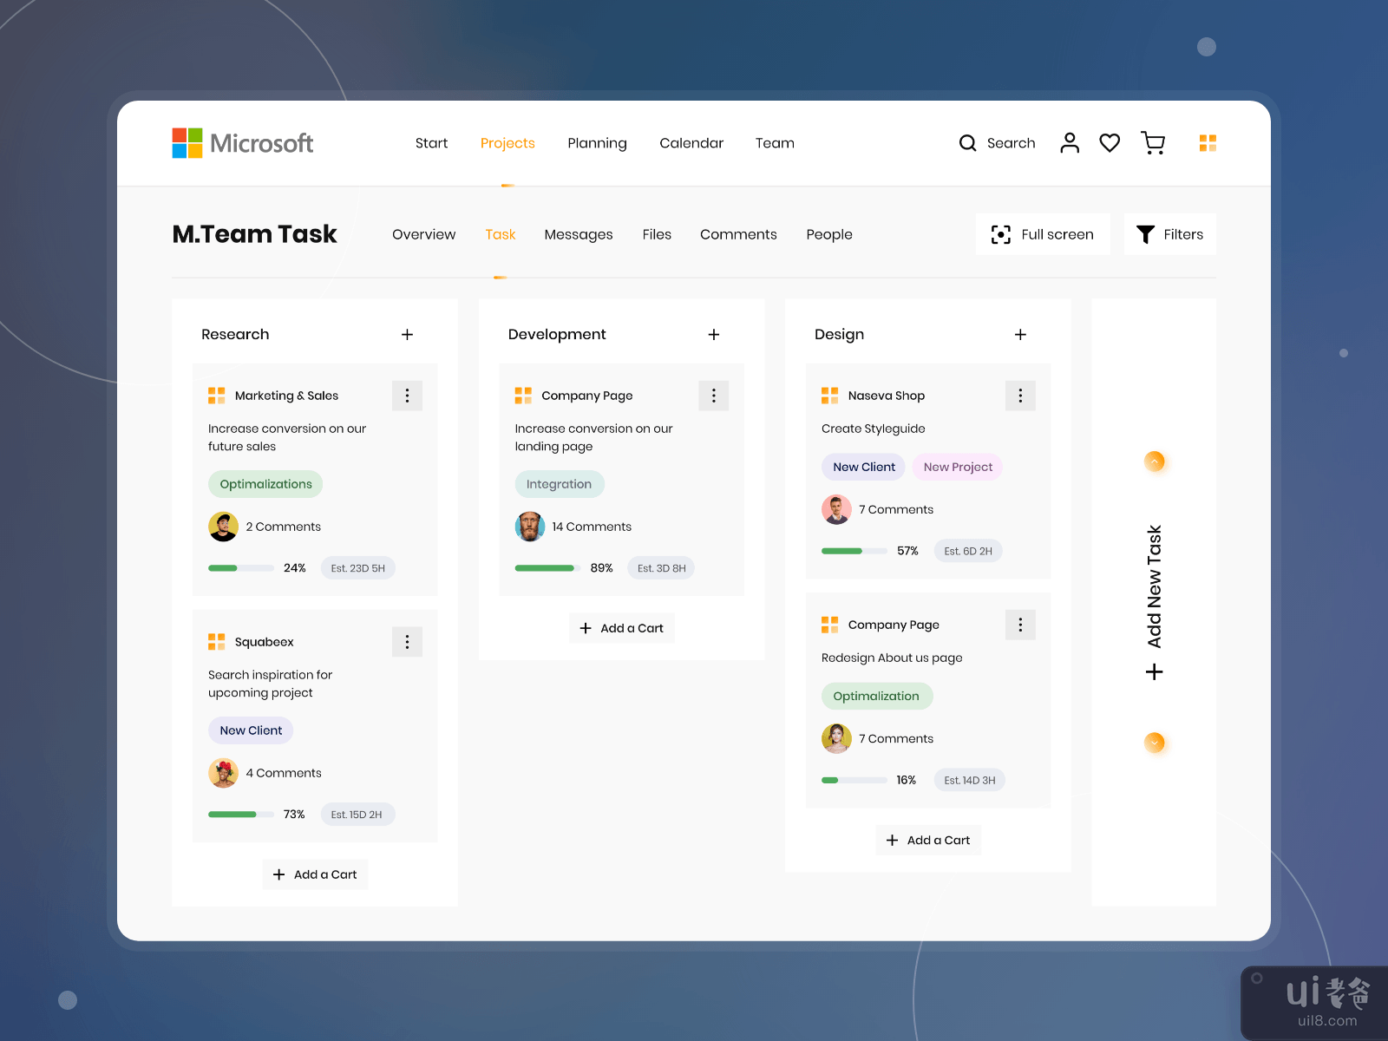The width and height of the screenshot is (1388, 1041).
Task: Click Add a Cart under Development
Action: point(621,628)
